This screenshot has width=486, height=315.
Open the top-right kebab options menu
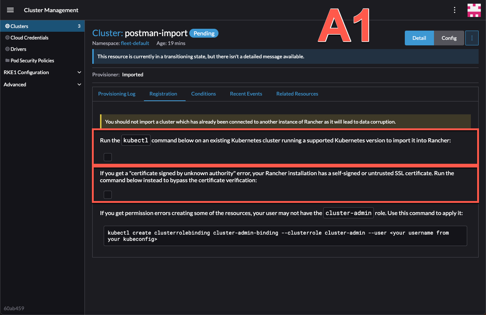(x=454, y=10)
